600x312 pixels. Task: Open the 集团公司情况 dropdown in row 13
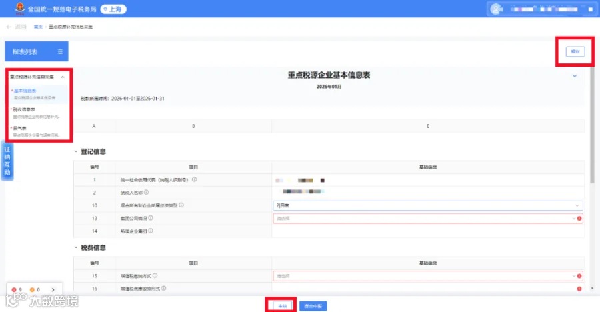point(428,218)
